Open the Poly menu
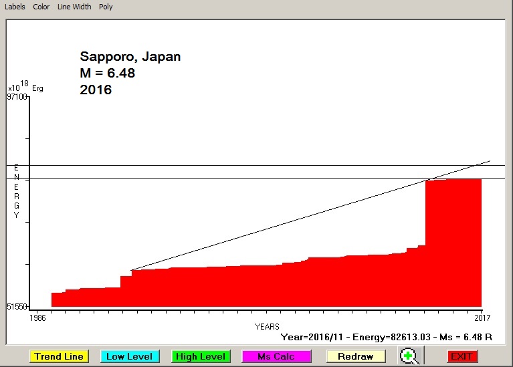 106,7
